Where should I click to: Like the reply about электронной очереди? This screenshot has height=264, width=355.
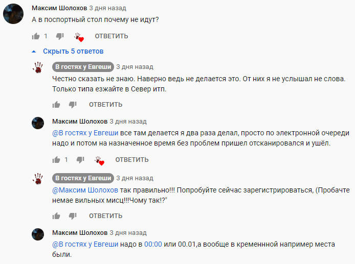point(56,160)
